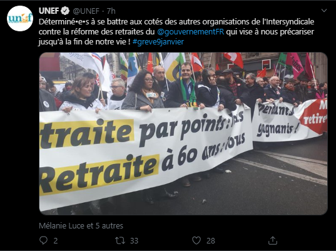Click the reply count 2

click(x=56, y=241)
